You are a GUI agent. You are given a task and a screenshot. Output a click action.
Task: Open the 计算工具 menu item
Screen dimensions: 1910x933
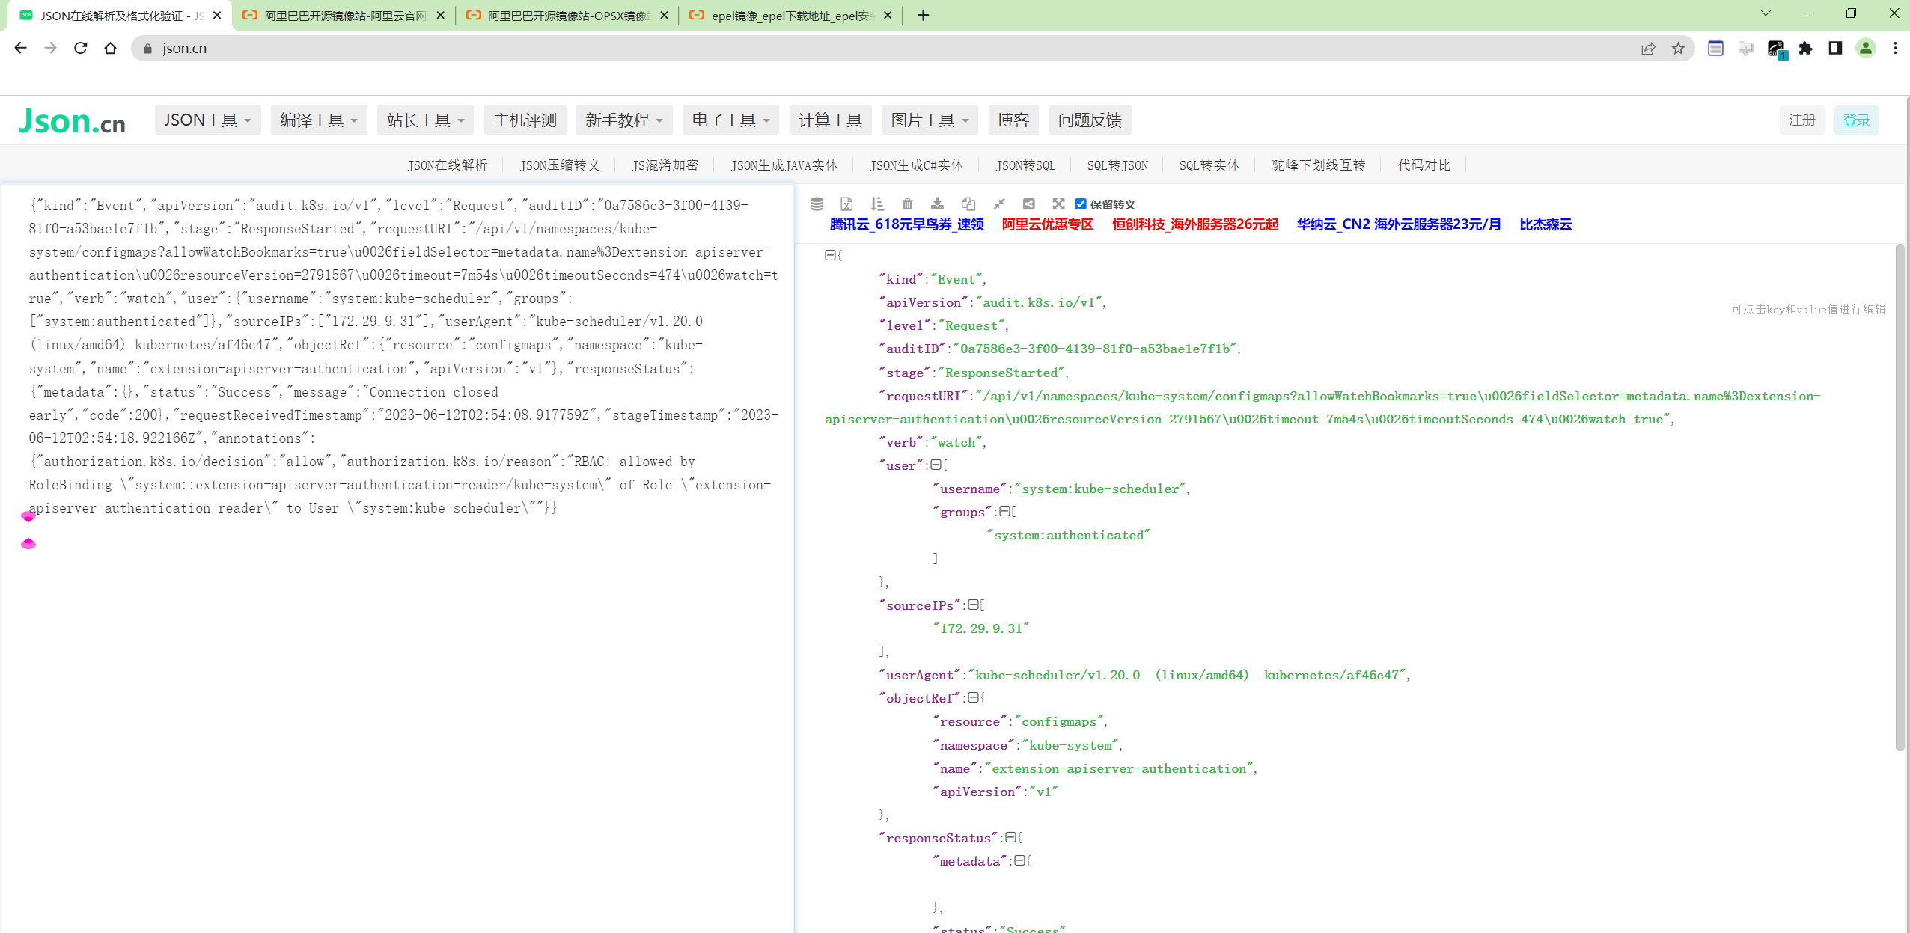(830, 120)
